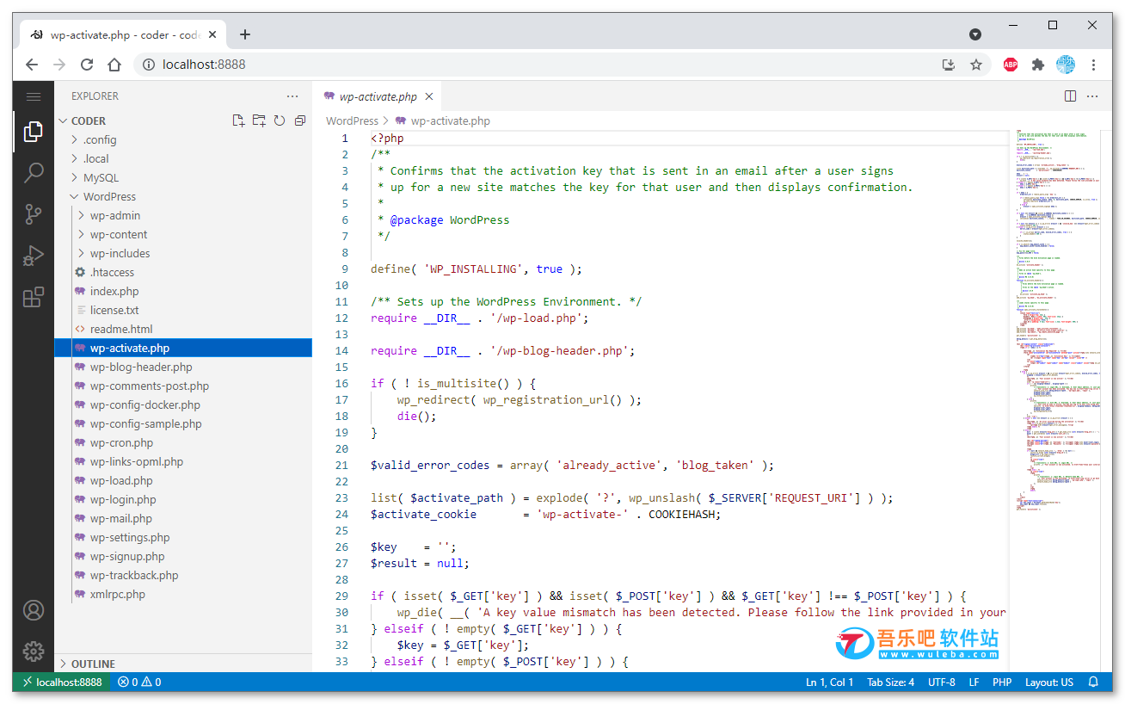Image resolution: width=1125 pixels, height=704 pixels.
Task: Open tab search dropdown in Chrome
Action: (x=975, y=34)
